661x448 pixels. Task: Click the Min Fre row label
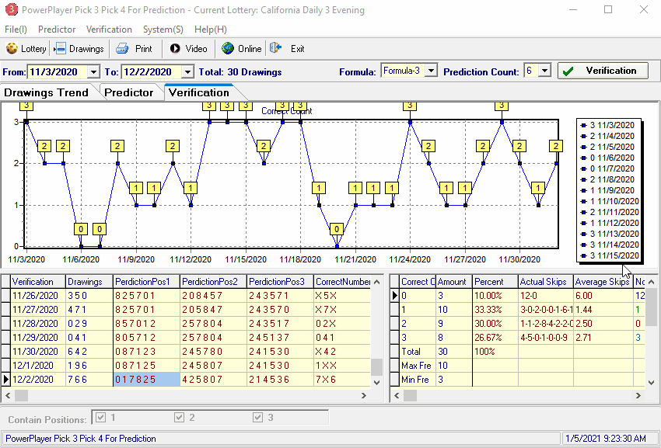418,380
